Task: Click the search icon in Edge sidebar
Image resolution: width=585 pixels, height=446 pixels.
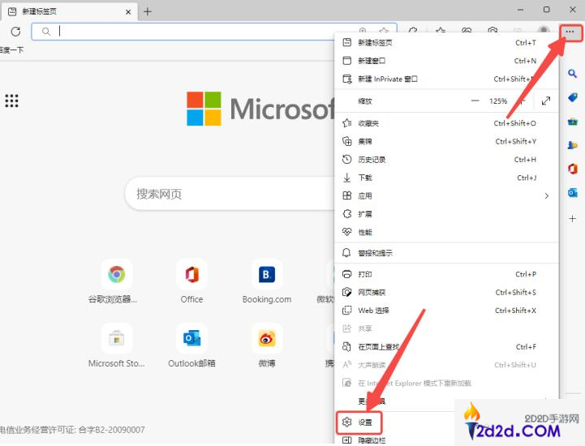Action: pos(572,74)
